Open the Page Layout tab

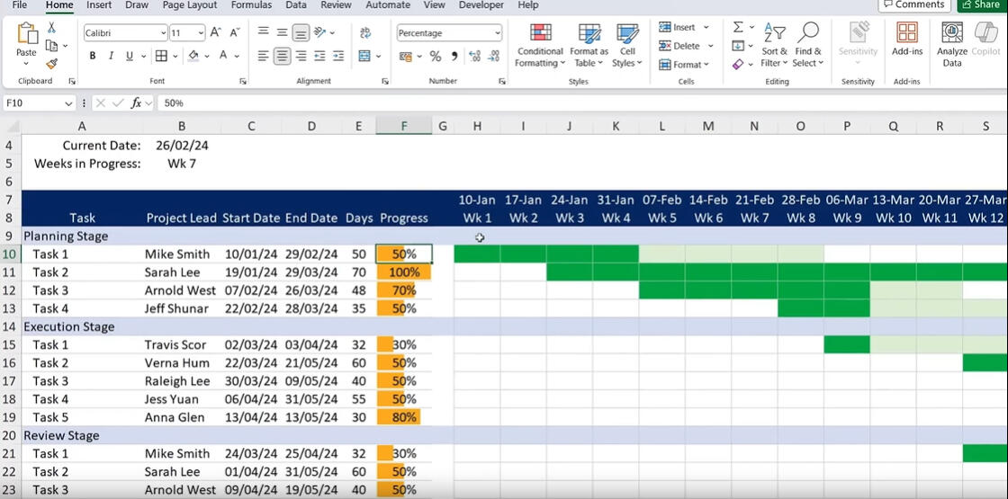pyautogui.click(x=190, y=5)
